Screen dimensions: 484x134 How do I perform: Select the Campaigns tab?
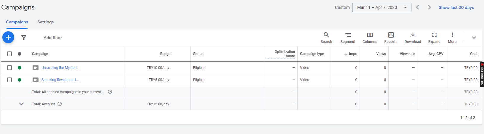(x=17, y=22)
